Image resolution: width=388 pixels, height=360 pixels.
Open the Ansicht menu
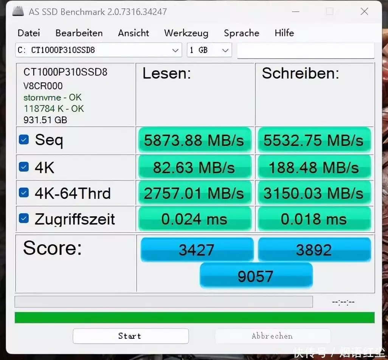tap(133, 33)
